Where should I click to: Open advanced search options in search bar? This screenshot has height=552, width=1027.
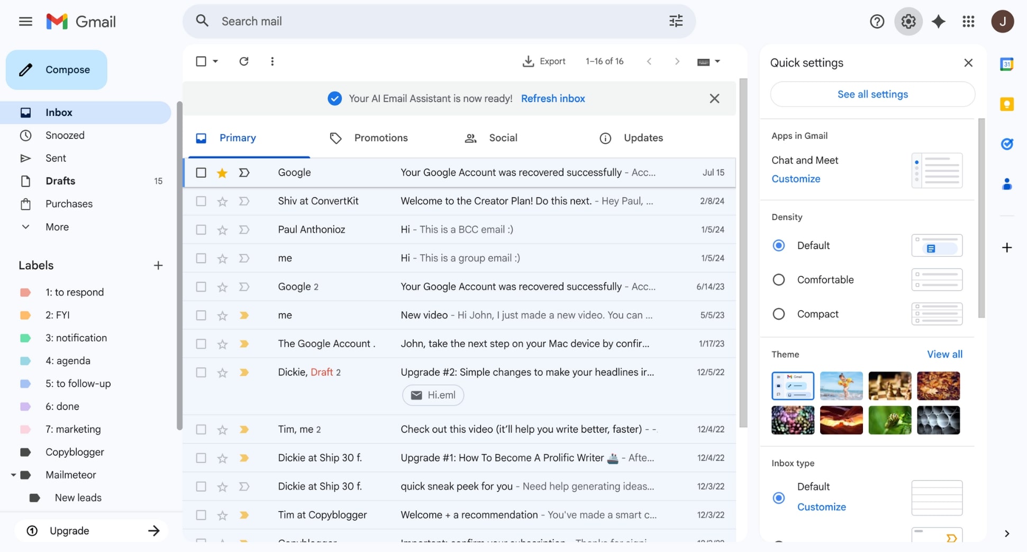coord(675,21)
